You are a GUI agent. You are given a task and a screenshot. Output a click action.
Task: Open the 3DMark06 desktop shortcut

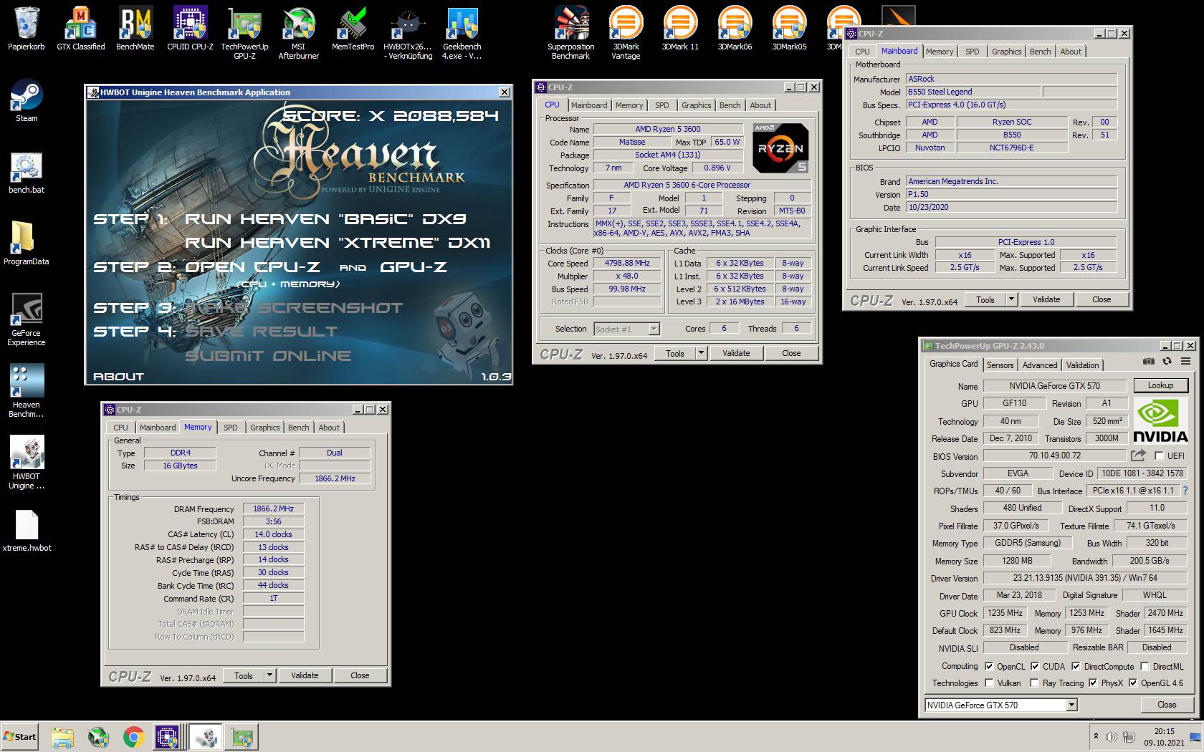[x=735, y=29]
